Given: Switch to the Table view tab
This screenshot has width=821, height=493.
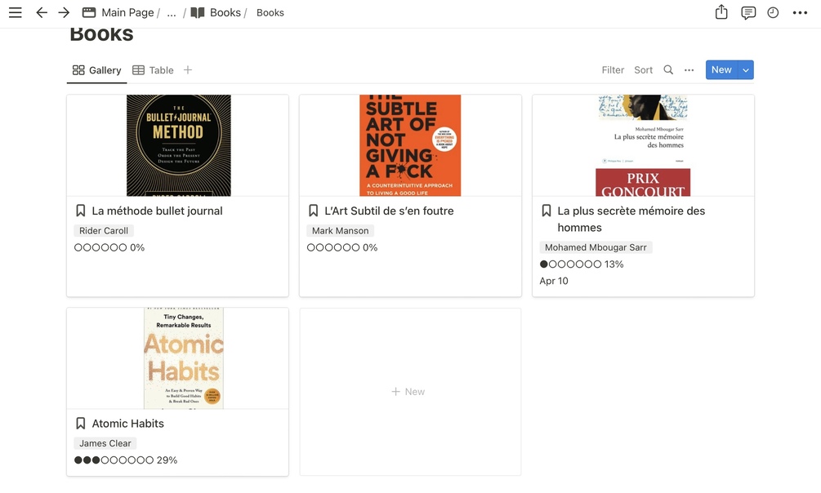Looking at the screenshot, I should [x=153, y=70].
